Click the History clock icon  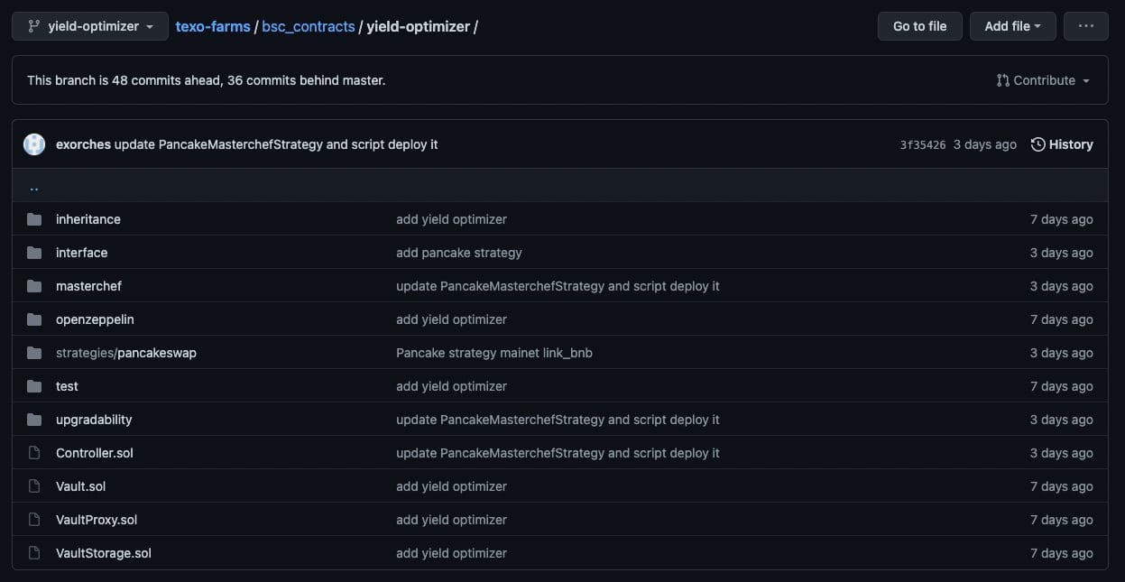(x=1038, y=144)
